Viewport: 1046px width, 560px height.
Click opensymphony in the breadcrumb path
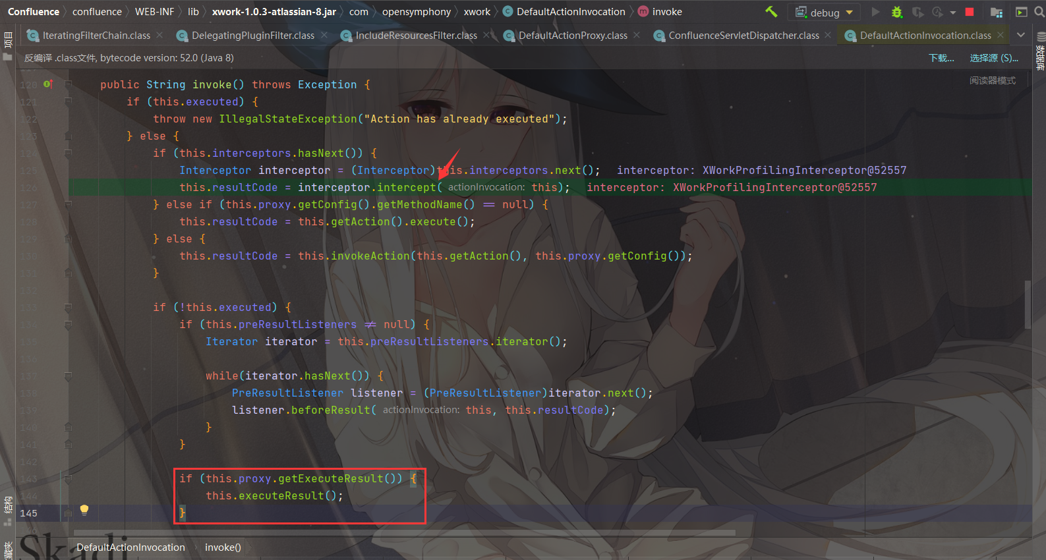pyautogui.click(x=417, y=12)
